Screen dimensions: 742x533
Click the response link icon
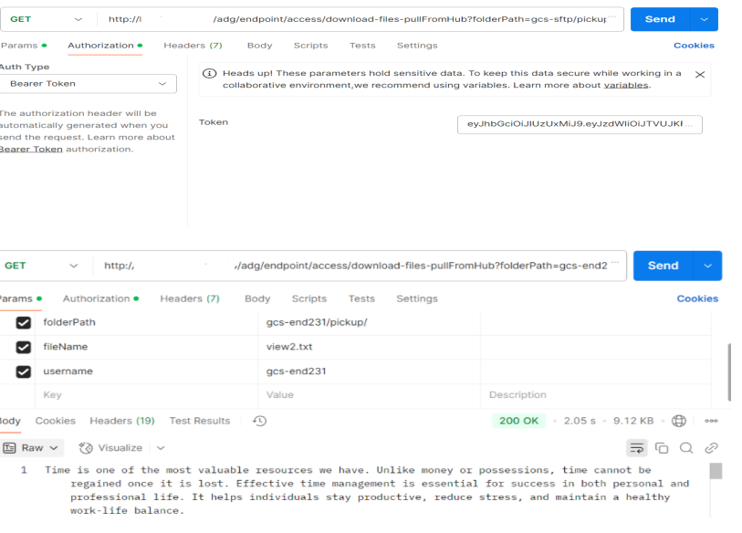coord(711,448)
